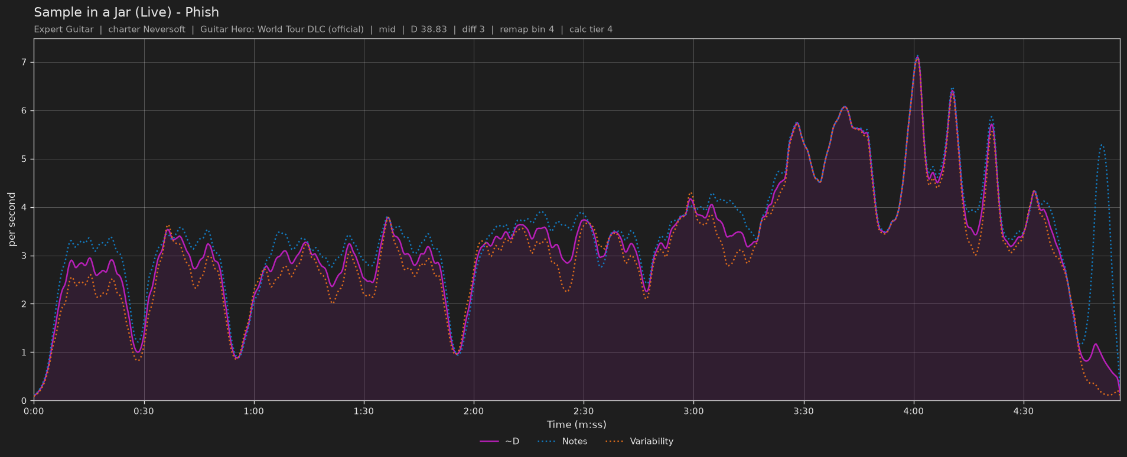Click the '2:00' x-axis tick label
1127x457 pixels.
coord(474,412)
